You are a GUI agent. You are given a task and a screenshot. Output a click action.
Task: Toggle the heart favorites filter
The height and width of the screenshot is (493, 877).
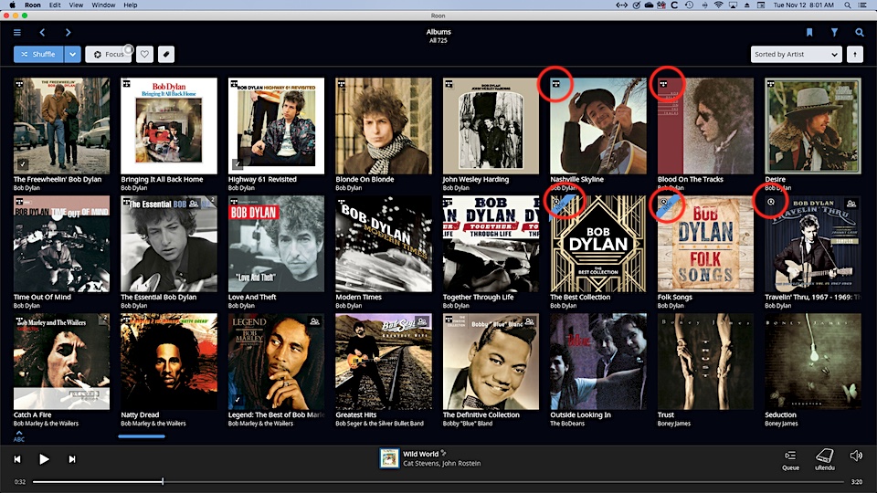coord(144,55)
